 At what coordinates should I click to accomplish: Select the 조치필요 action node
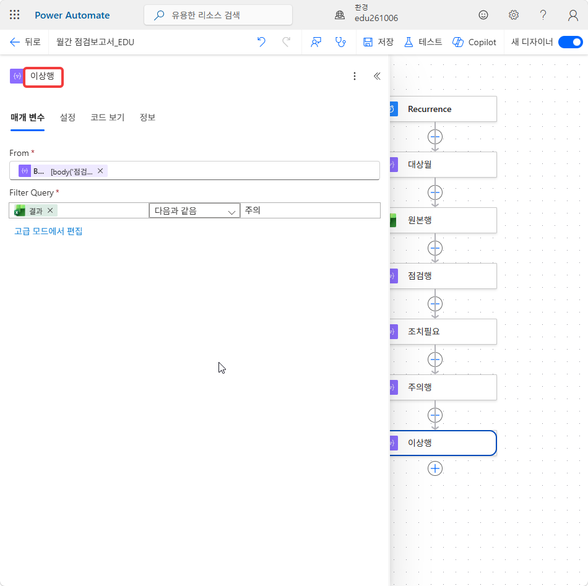(x=443, y=332)
